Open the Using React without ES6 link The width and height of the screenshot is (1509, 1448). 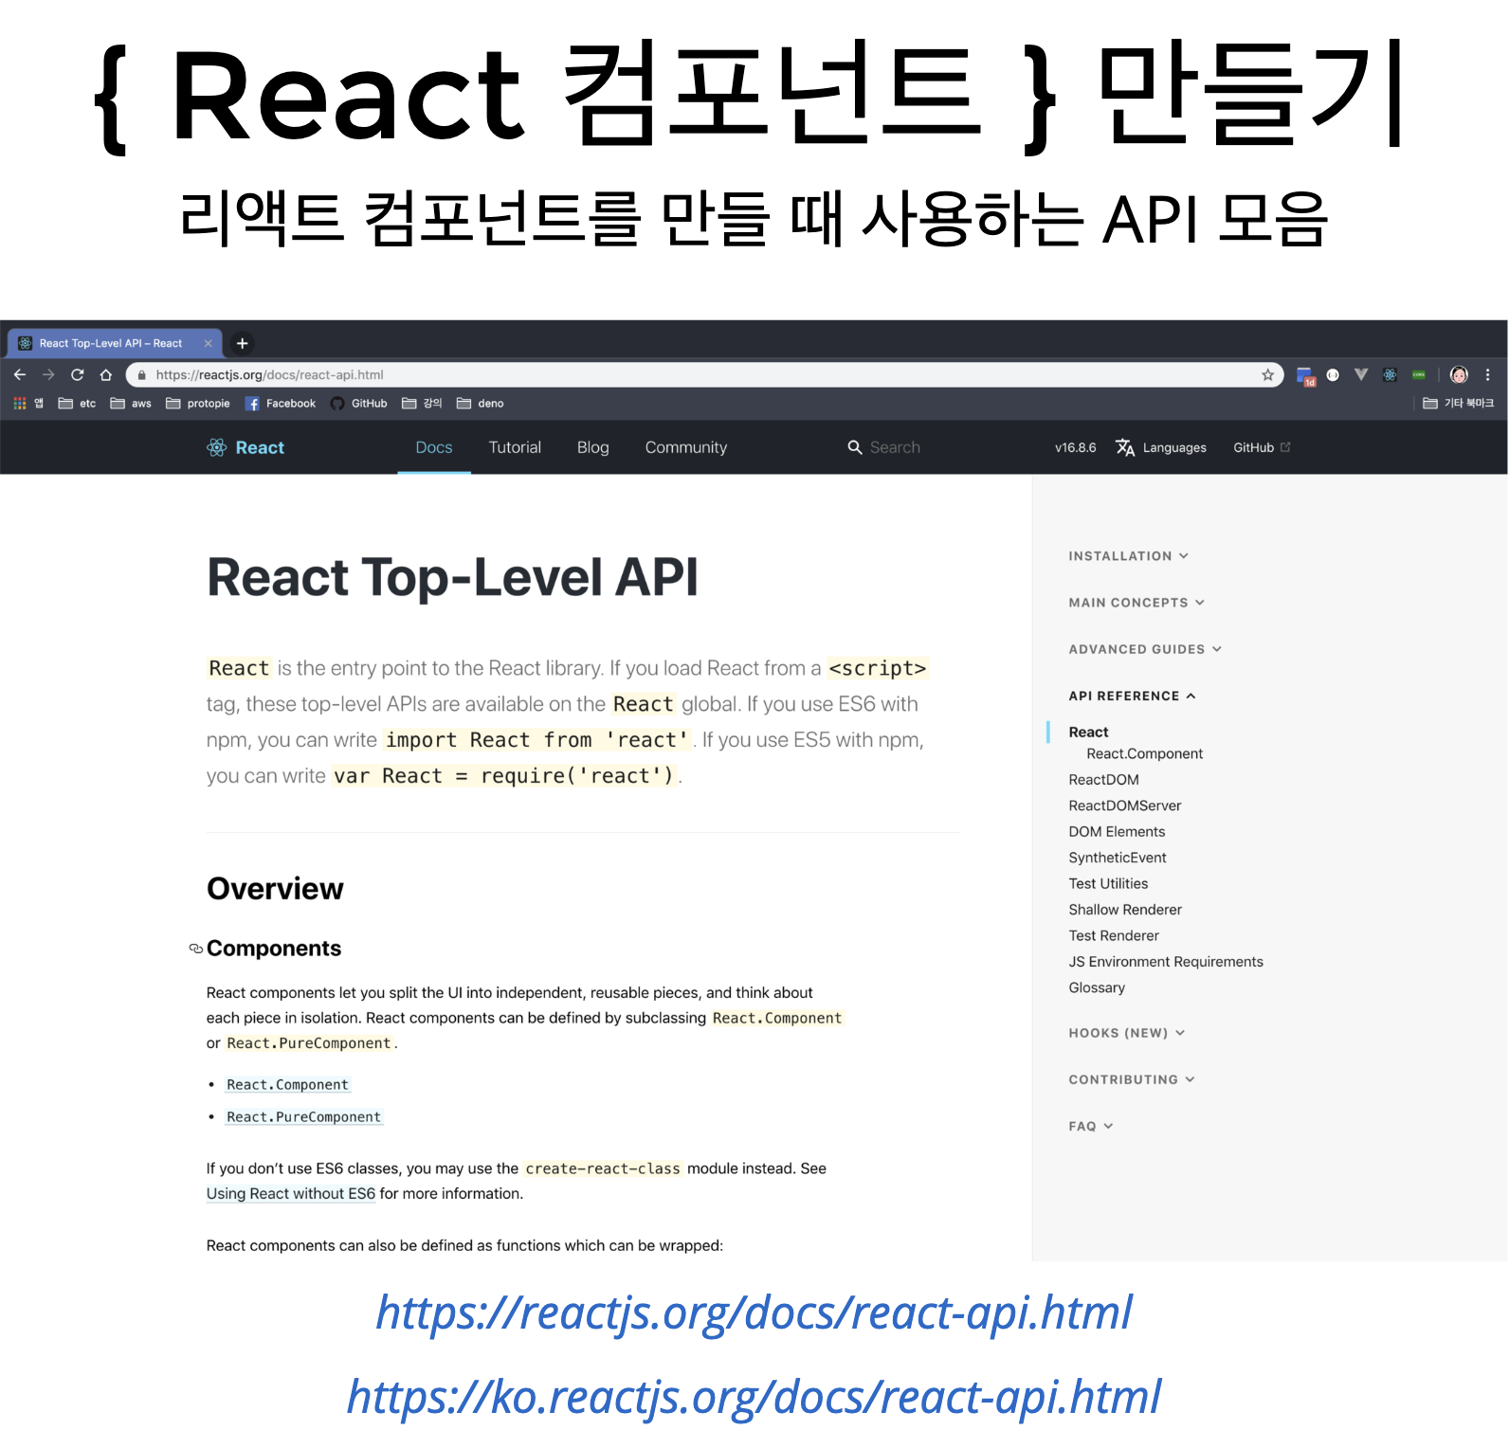coord(291,1194)
